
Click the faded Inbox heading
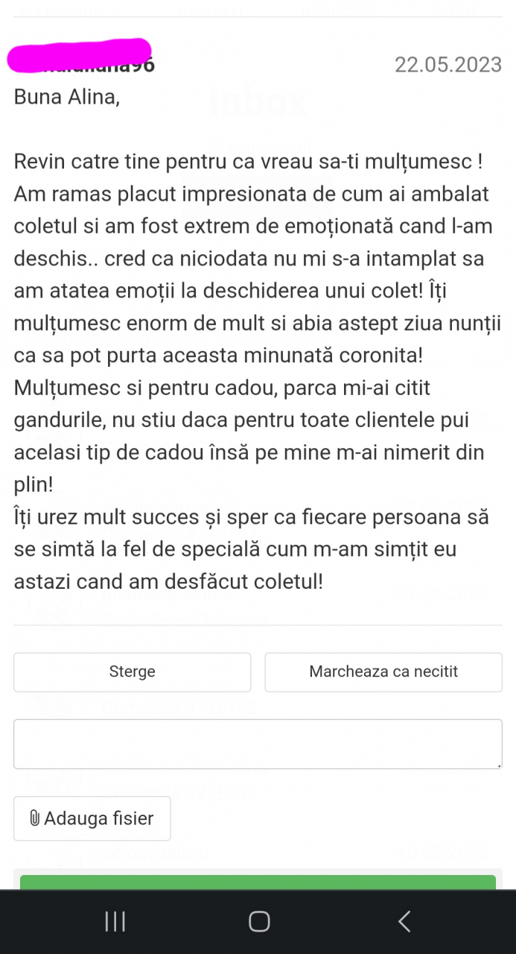point(258,102)
